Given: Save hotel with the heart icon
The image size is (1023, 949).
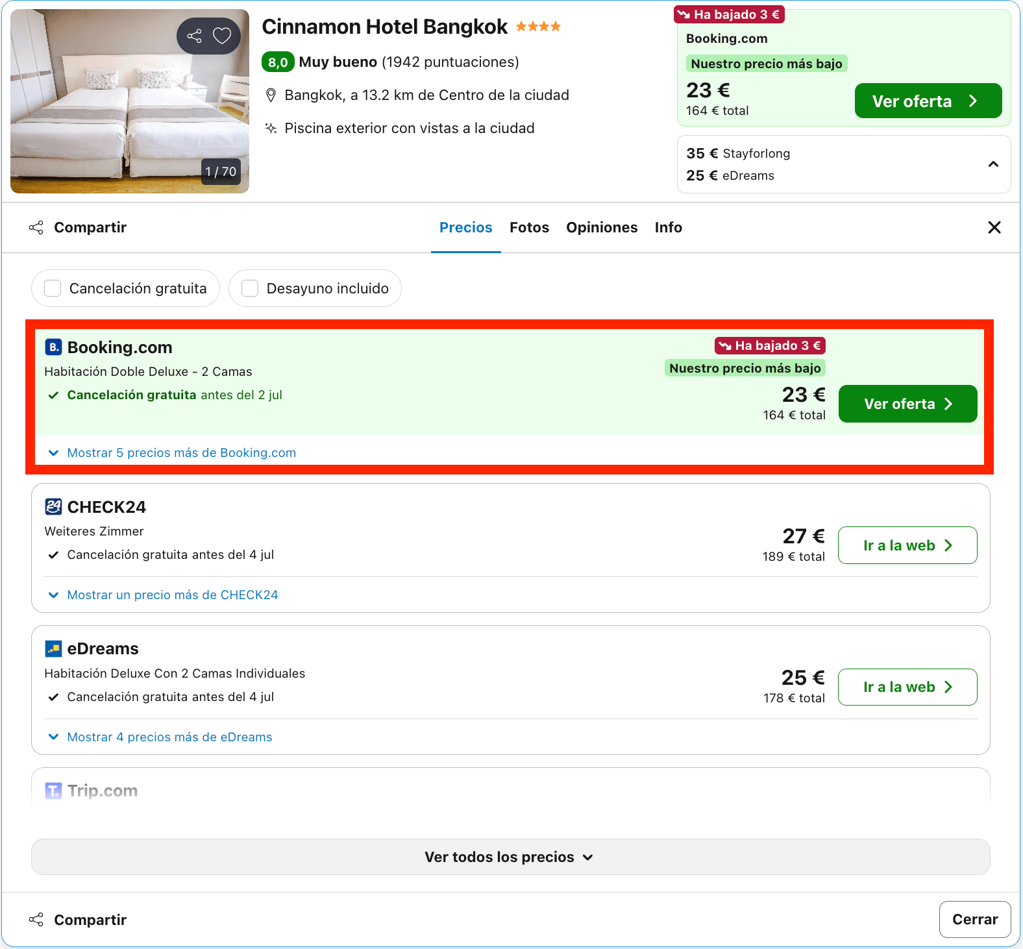Looking at the screenshot, I should click(x=222, y=36).
